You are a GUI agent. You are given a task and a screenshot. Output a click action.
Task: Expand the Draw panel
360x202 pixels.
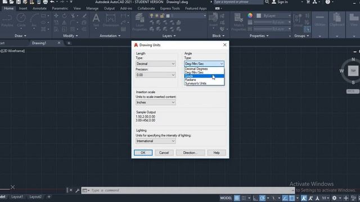[x=20, y=36]
